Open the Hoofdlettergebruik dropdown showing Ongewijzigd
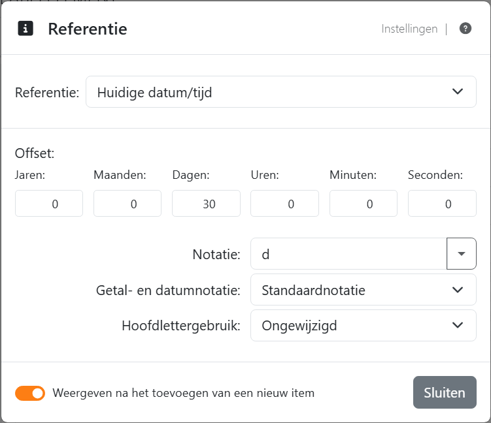This screenshot has height=423, width=491. 364,326
